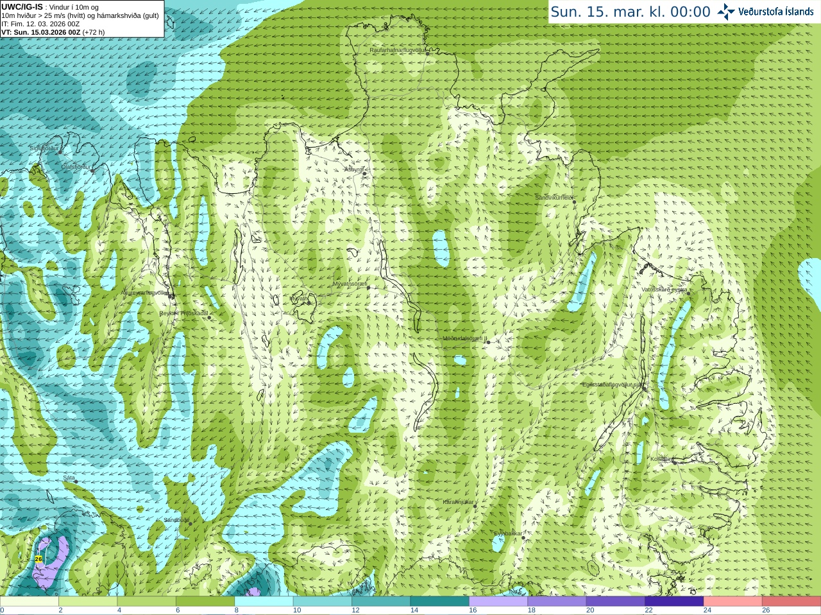Viewport: 821px width, 615px height.
Task: Click the Vatnsskarð eystra station label
Action: point(664,290)
